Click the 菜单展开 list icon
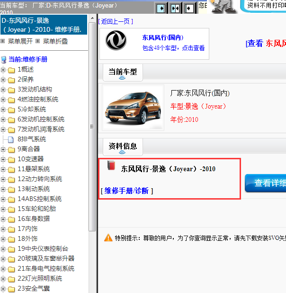Screen dimensions: 286x293 (3, 41)
